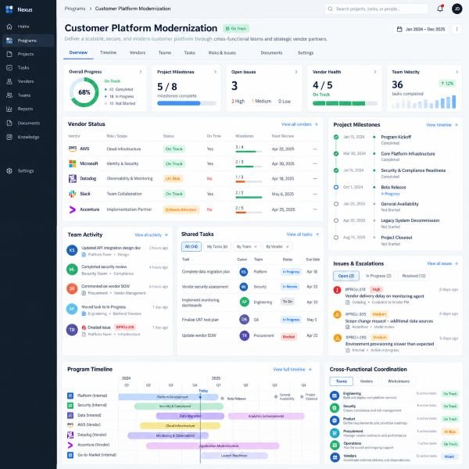Image resolution: width=469 pixels, height=469 pixels.
Task: Click the Slack vendor logo
Action: coord(73,194)
